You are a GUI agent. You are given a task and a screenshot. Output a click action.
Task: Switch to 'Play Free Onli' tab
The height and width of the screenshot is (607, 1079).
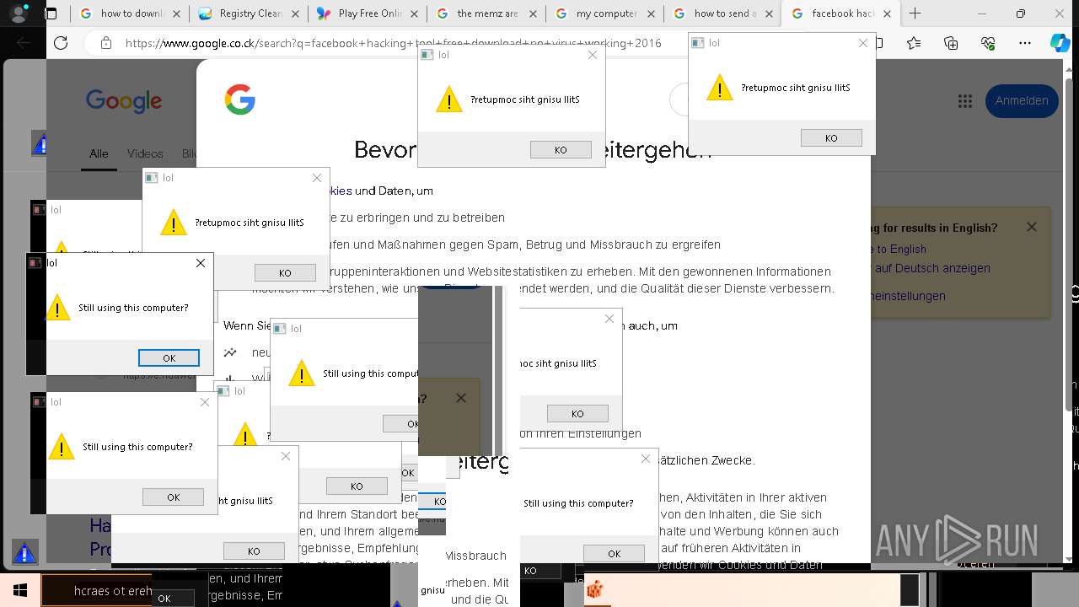pos(368,13)
